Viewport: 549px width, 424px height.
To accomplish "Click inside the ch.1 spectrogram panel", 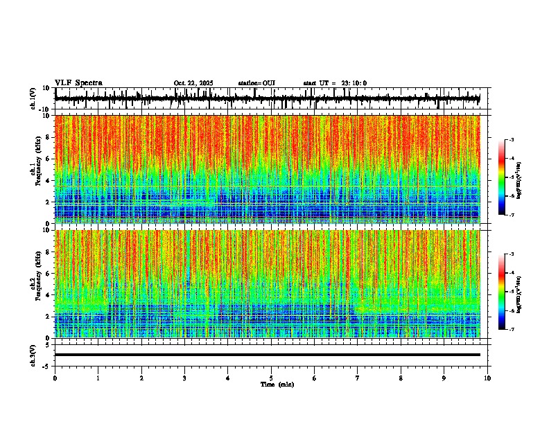I will (x=268, y=169).
